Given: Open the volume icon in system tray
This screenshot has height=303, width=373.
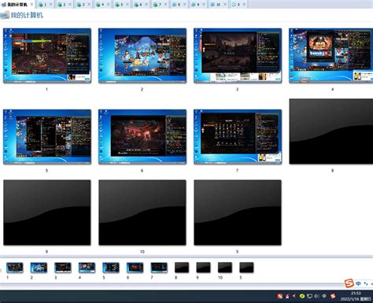Looking at the screenshot, I should tap(316, 296).
